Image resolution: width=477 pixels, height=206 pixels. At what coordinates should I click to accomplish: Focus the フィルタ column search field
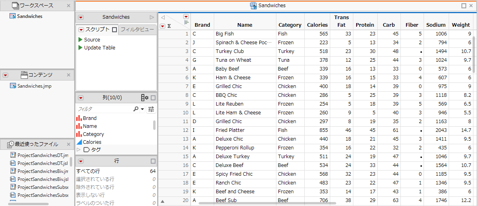(x=104, y=109)
